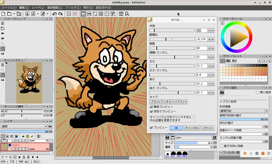Toggle the A alpha mask layer icon
272x164 pixels.
point(7,136)
